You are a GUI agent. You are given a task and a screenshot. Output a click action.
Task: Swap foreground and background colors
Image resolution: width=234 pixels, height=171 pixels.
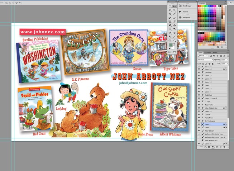pyautogui.click(x=174, y=44)
